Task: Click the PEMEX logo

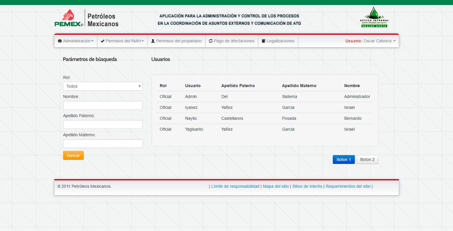Action: pyautogui.click(x=69, y=18)
